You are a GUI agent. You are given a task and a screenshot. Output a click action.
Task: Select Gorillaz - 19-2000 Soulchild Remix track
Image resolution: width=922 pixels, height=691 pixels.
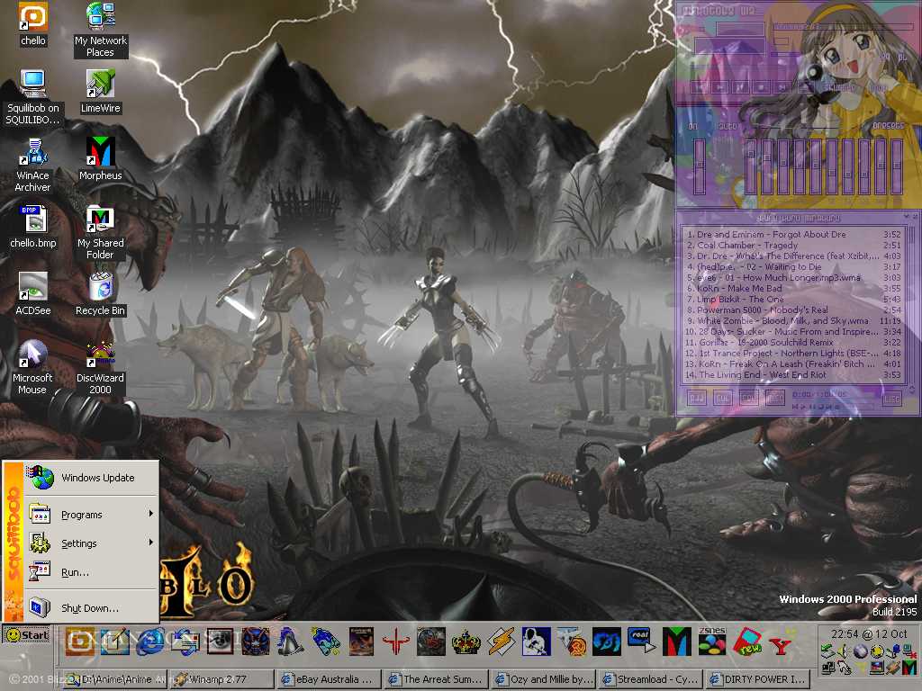793,342
